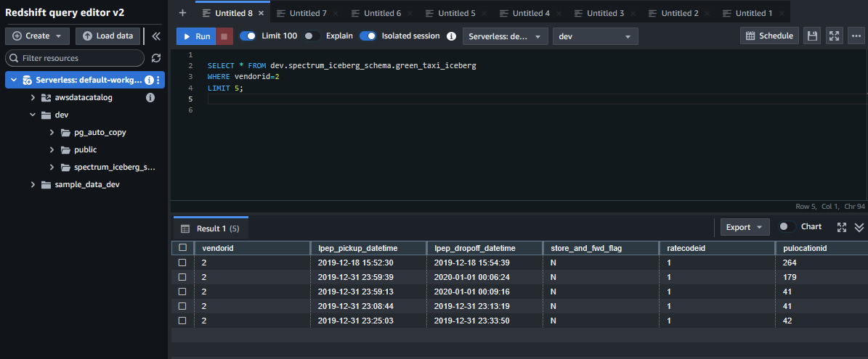This screenshot has height=359, width=868.
Task: Open kebab menu on Serverless default-workgroup
Action: coord(158,80)
